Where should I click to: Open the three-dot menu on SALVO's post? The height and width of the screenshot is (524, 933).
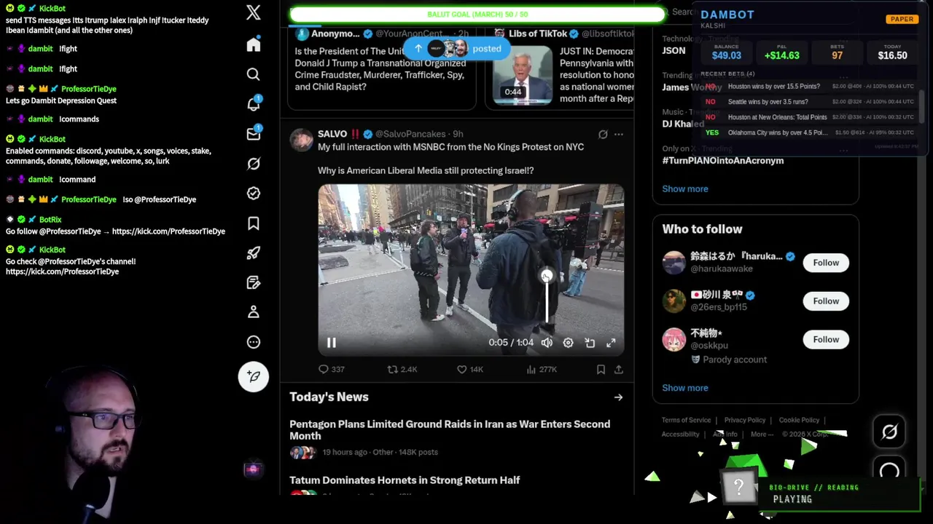[618, 134]
